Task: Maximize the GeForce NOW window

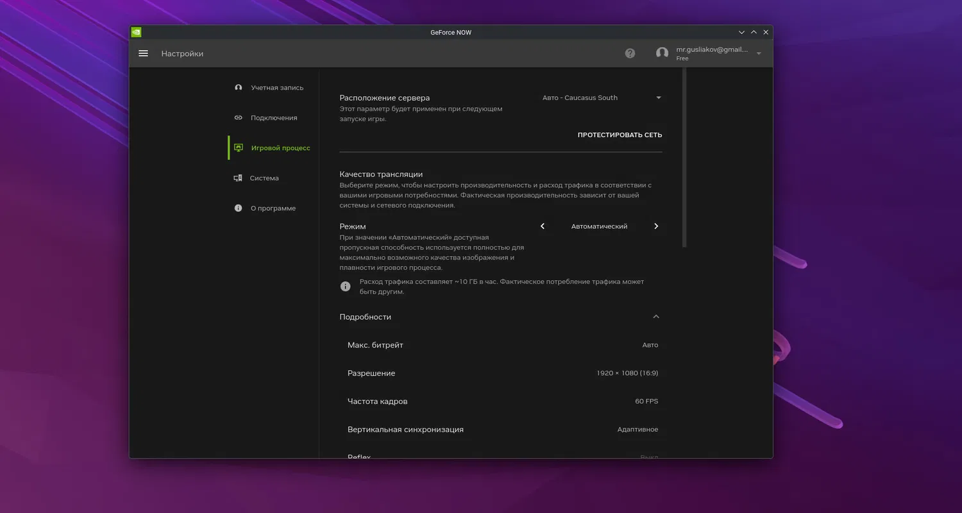Action: pyautogui.click(x=754, y=32)
